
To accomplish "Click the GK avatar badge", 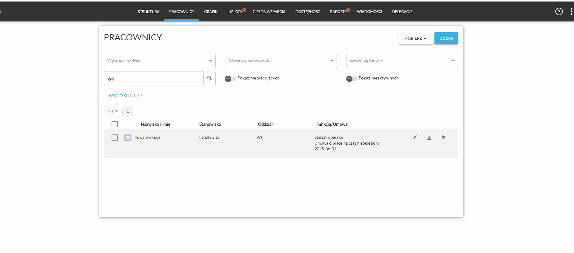I will (x=127, y=138).
